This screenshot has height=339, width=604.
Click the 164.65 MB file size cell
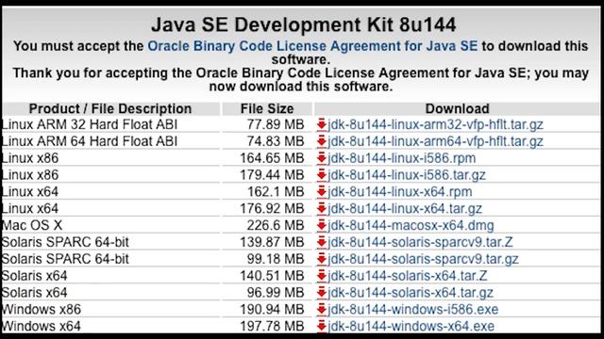coord(272,158)
